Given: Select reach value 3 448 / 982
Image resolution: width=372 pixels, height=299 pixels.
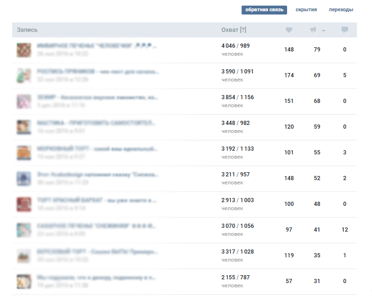Looking at the screenshot, I should [x=235, y=123].
